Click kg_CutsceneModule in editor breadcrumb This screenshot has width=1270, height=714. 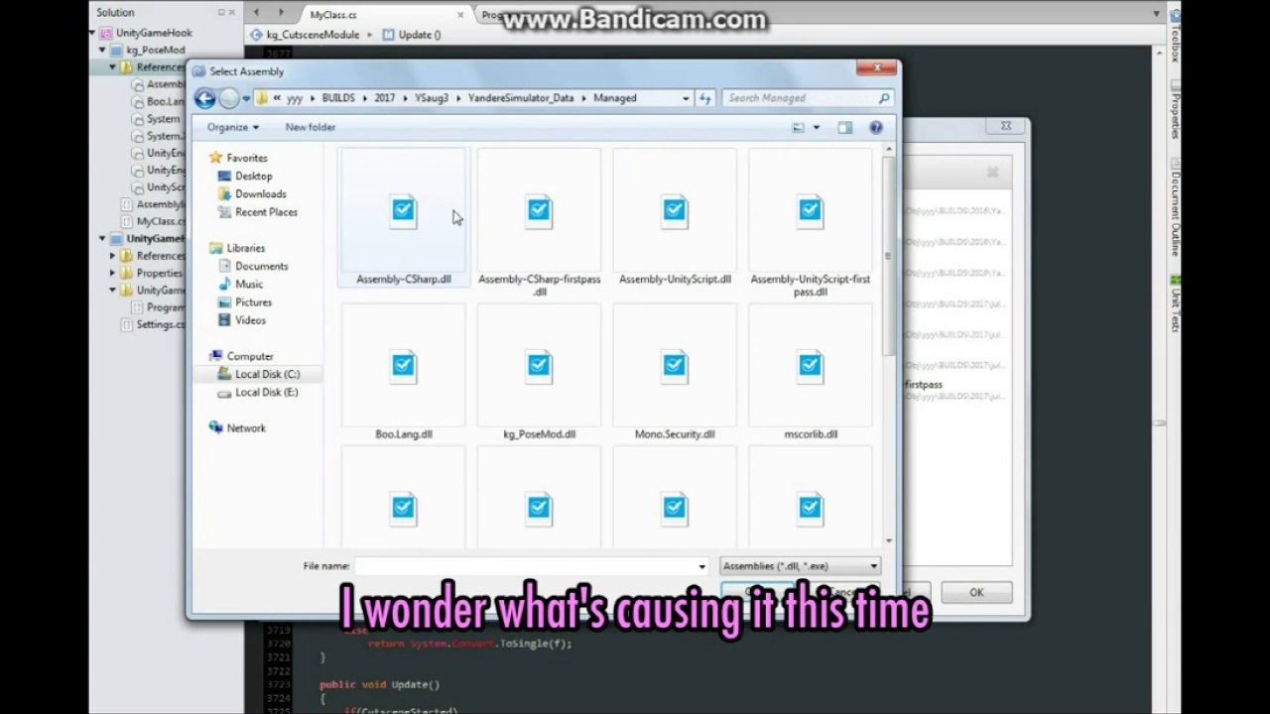coord(313,35)
